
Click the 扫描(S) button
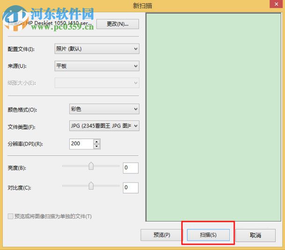pos(208,235)
